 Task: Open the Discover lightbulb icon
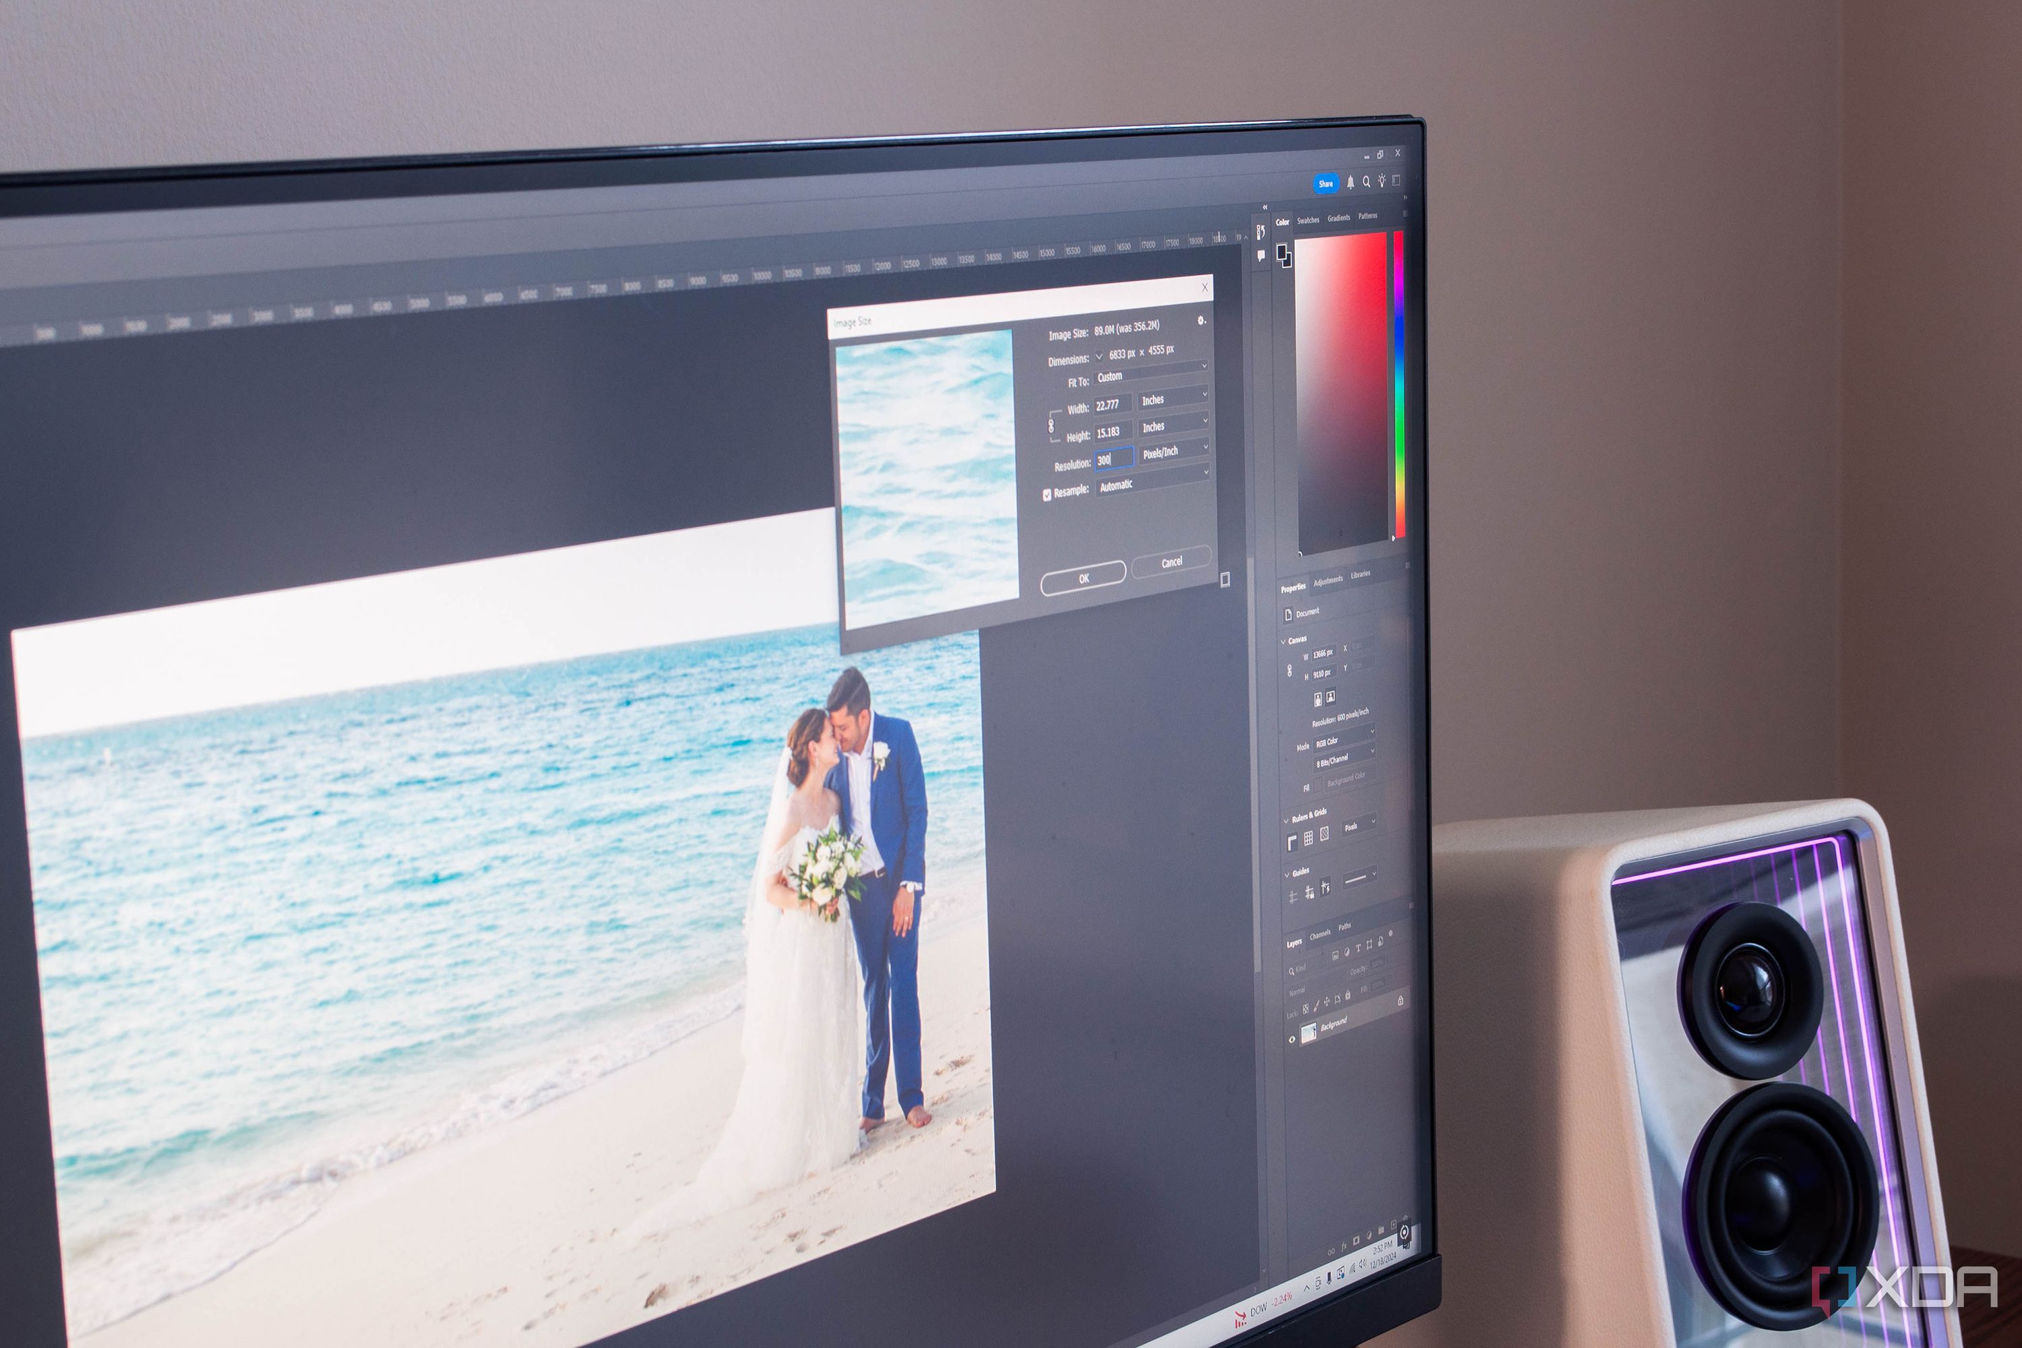pyautogui.click(x=1382, y=180)
